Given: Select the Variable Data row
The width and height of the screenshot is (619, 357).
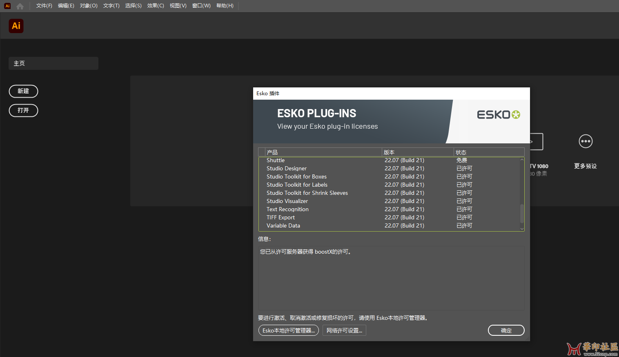Looking at the screenshot, I should coord(389,225).
